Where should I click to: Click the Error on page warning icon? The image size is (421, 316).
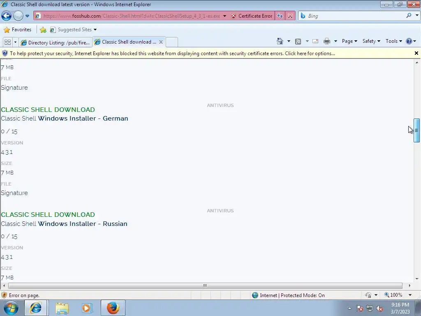pyautogui.click(x=4, y=295)
